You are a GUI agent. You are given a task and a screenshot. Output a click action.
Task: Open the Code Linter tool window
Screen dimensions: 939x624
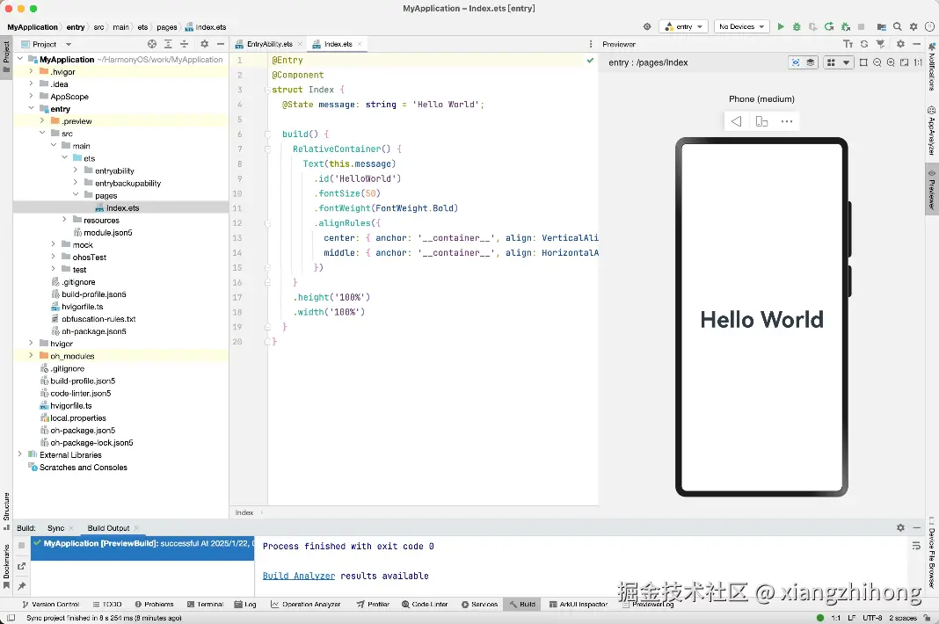425,605
